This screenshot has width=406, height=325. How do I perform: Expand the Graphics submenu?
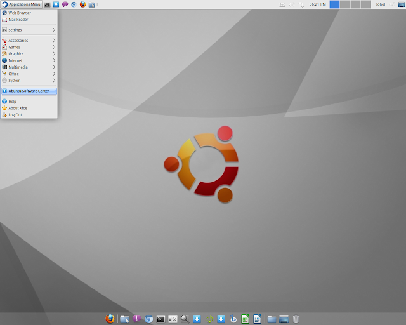[29, 54]
